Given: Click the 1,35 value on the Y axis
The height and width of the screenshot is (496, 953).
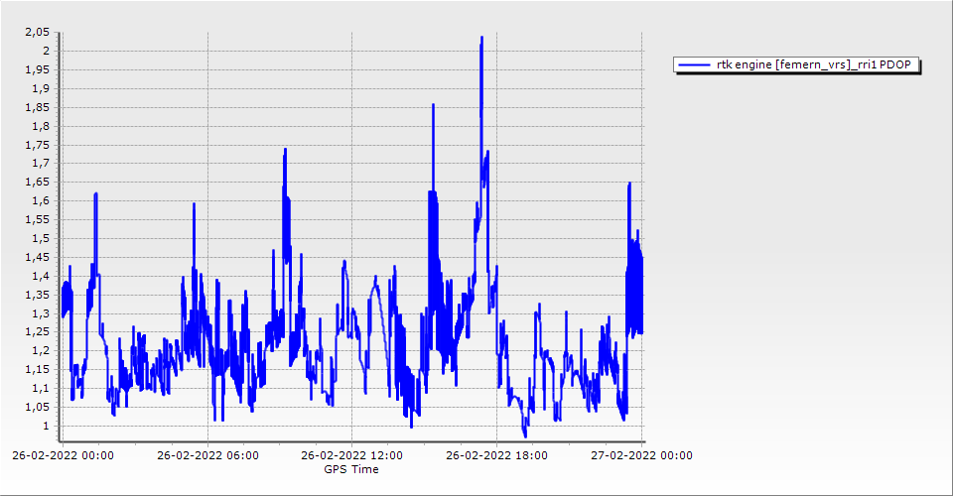Looking at the screenshot, I should (x=36, y=295).
